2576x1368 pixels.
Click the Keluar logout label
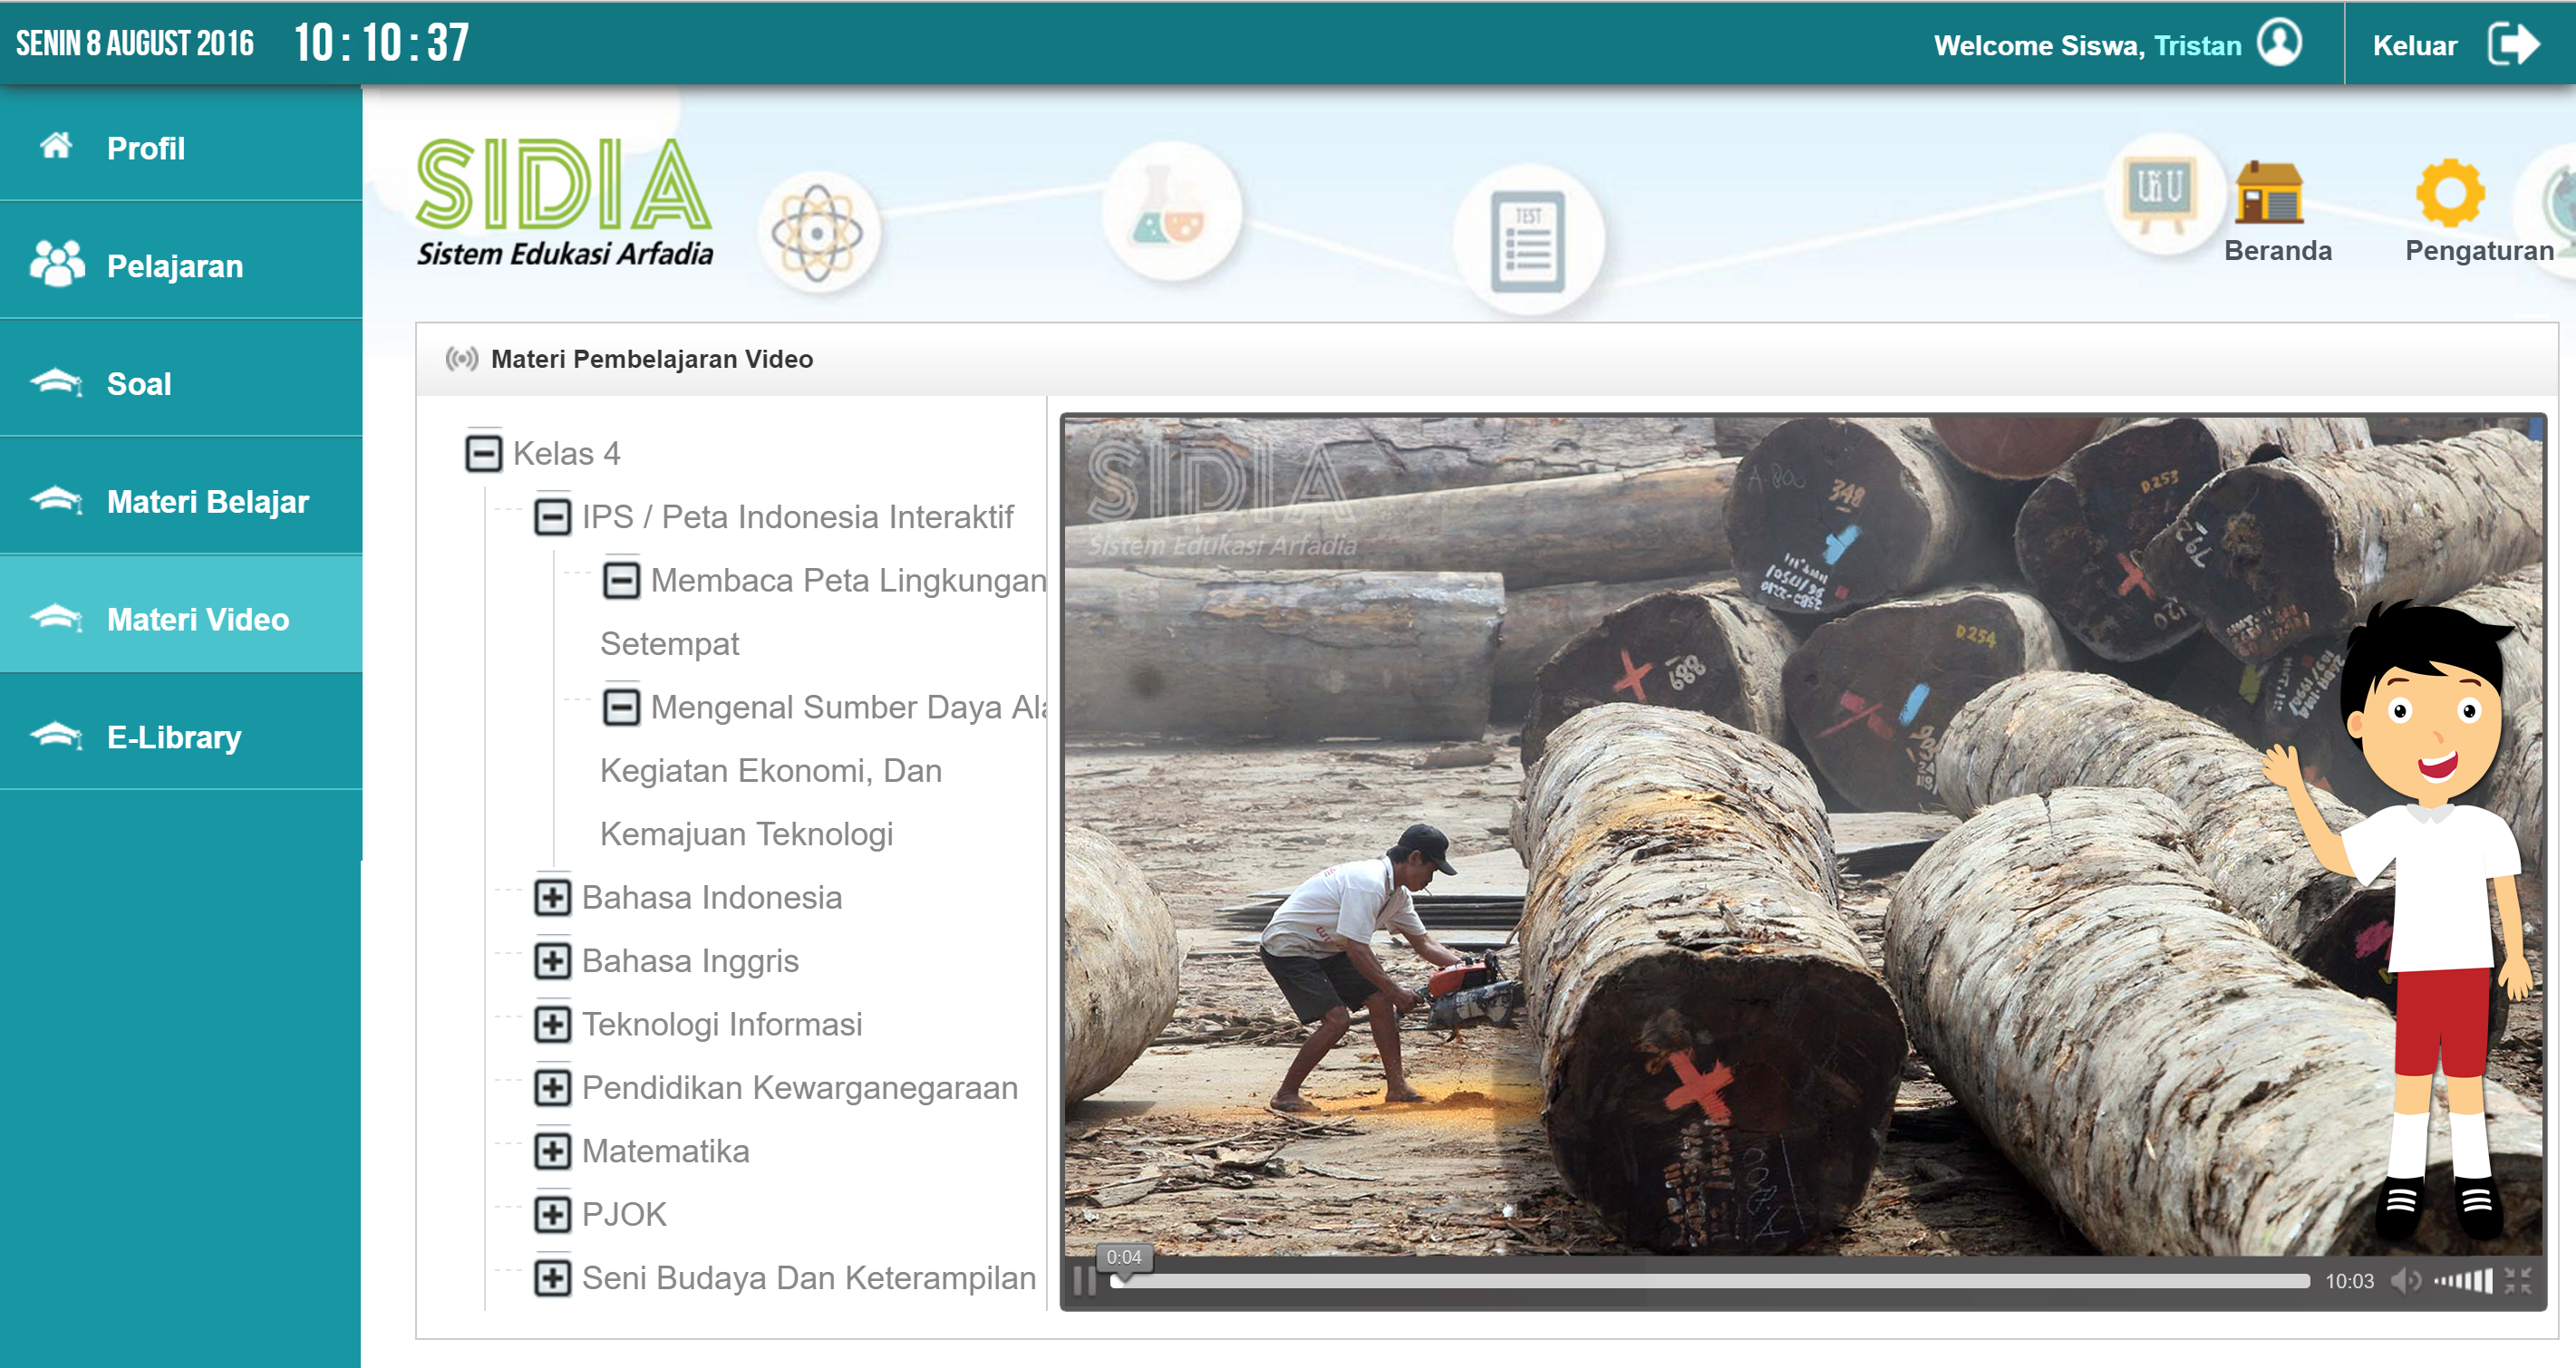coord(2414,46)
